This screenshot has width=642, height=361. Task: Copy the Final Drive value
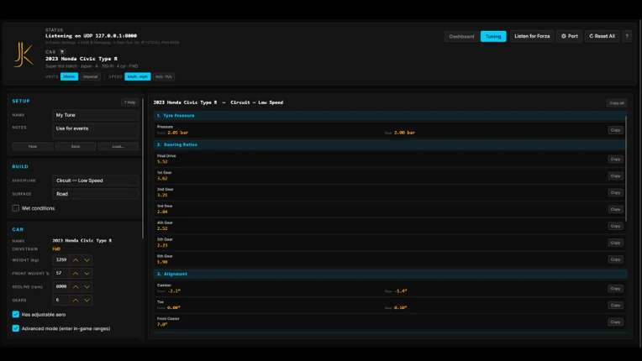[615, 159]
